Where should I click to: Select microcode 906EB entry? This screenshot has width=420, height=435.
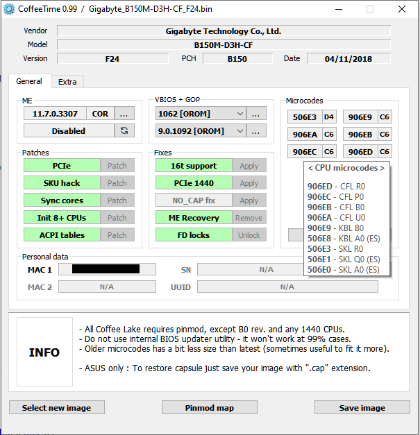click(x=360, y=135)
